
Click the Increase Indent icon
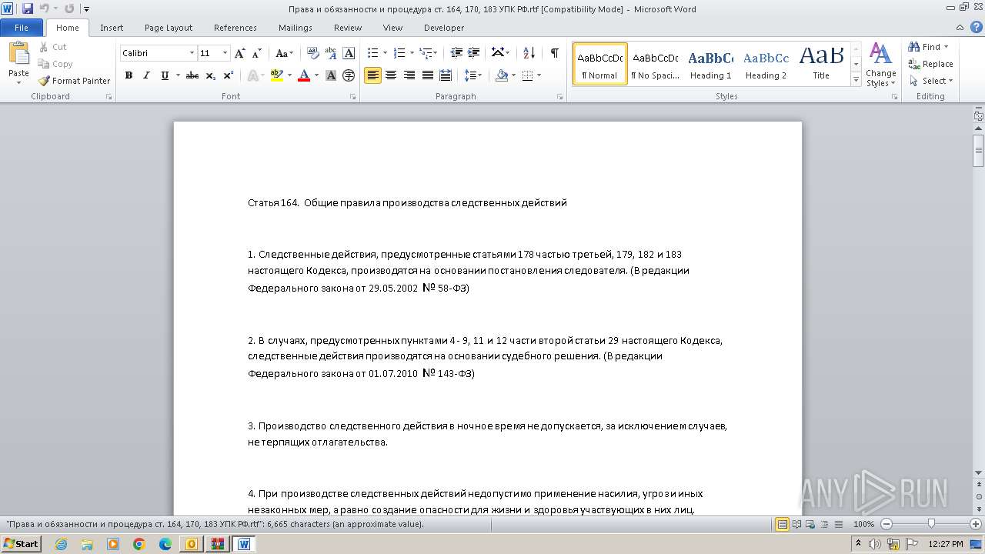[475, 53]
